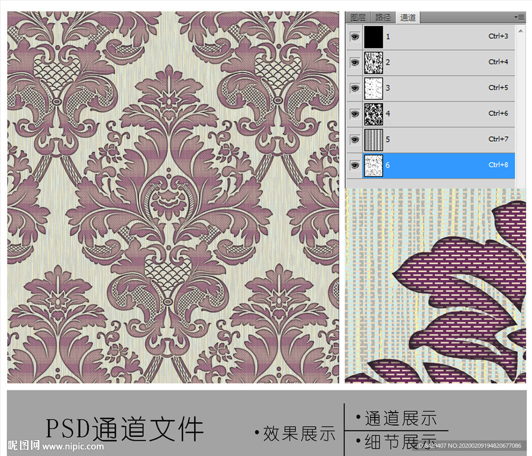The width and height of the screenshot is (532, 456).
Task: Select the highlighted channel row labeled Ctrl+8
Action: click(x=431, y=165)
